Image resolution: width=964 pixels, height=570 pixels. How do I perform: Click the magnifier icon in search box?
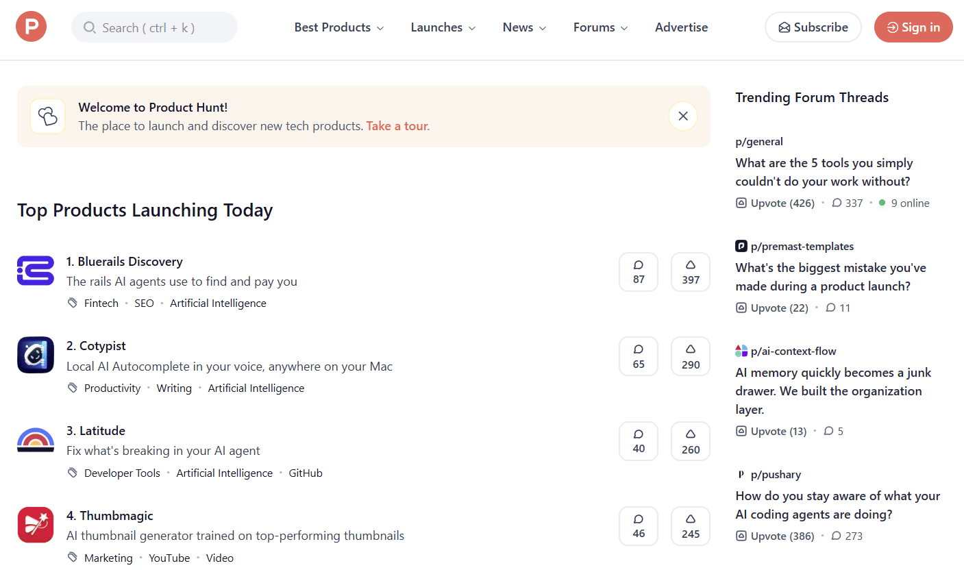coord(90,27)
